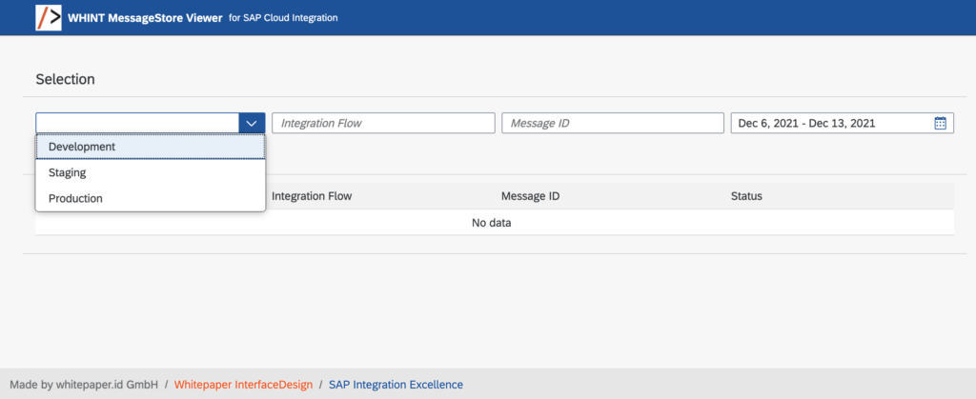Screen dimensions: 976x399
Task: Click the Integration Flow column header
Action: click(312, 196)
